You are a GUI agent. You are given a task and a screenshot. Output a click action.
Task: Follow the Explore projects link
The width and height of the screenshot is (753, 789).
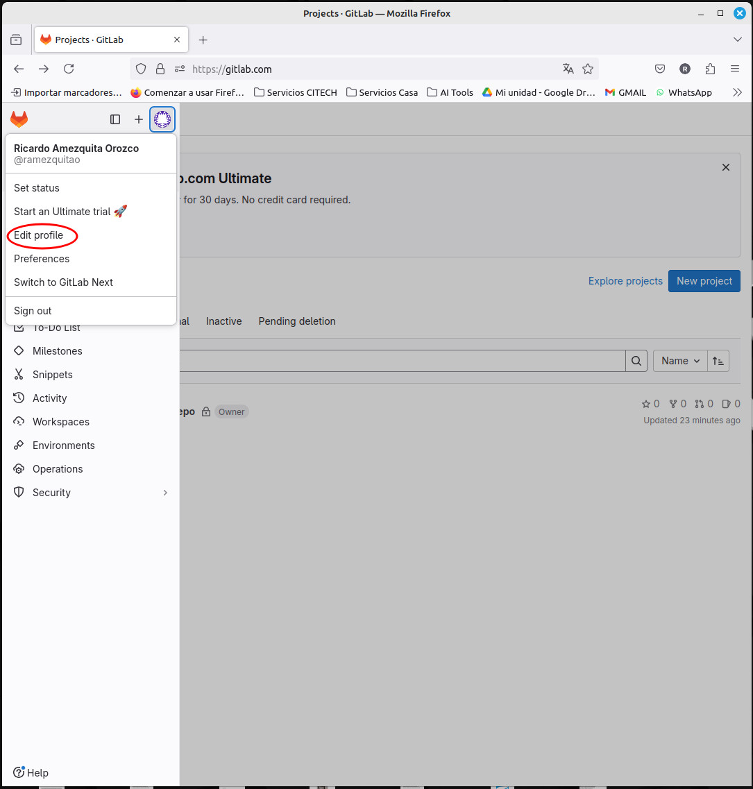click(x=625, y=281)
